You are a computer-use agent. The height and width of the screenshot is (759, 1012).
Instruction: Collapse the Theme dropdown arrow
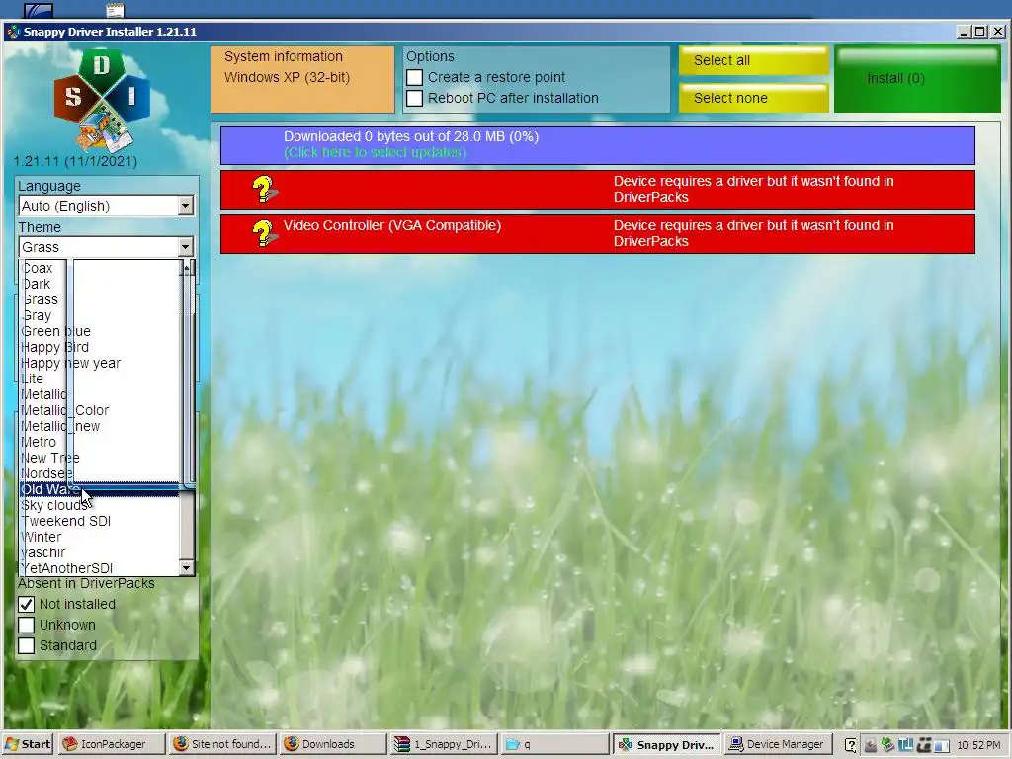tap(185, 247)
